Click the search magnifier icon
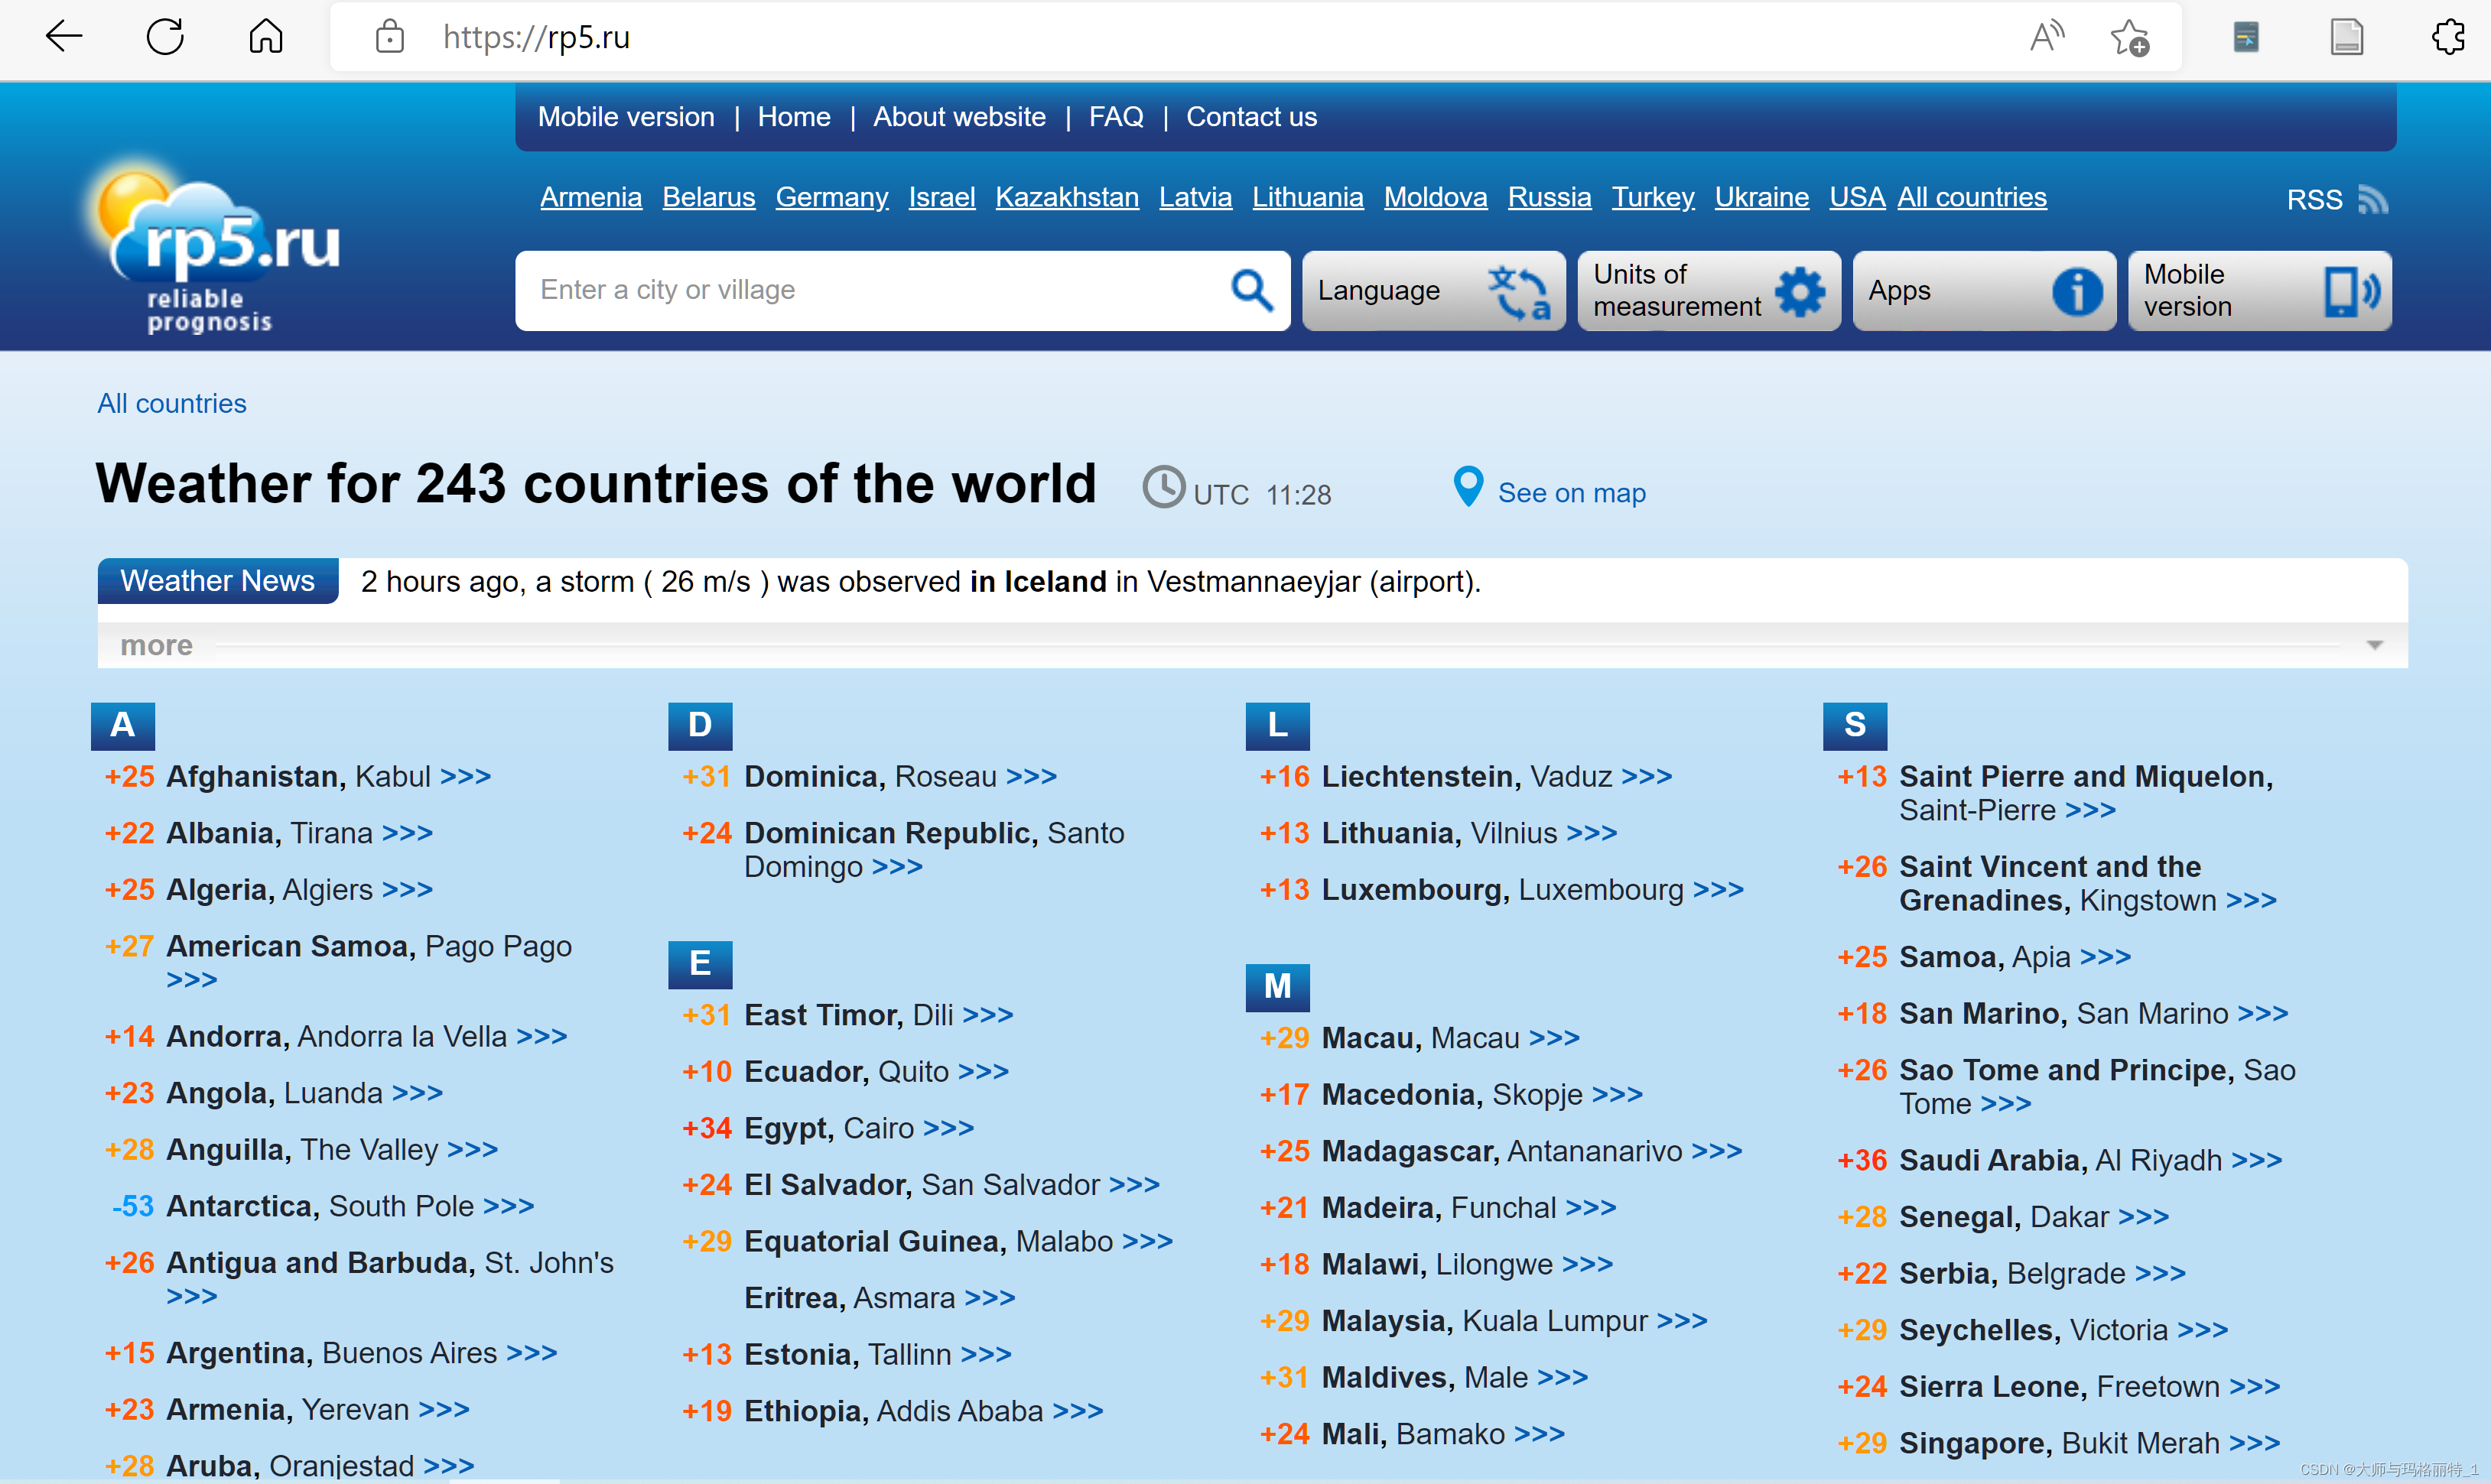 point(1251,290)
